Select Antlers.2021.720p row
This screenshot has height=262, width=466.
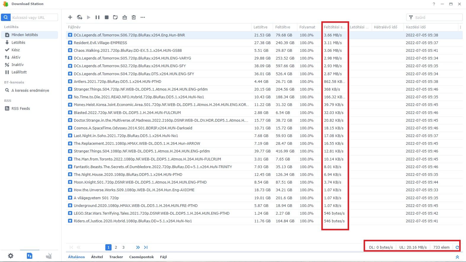264,81
